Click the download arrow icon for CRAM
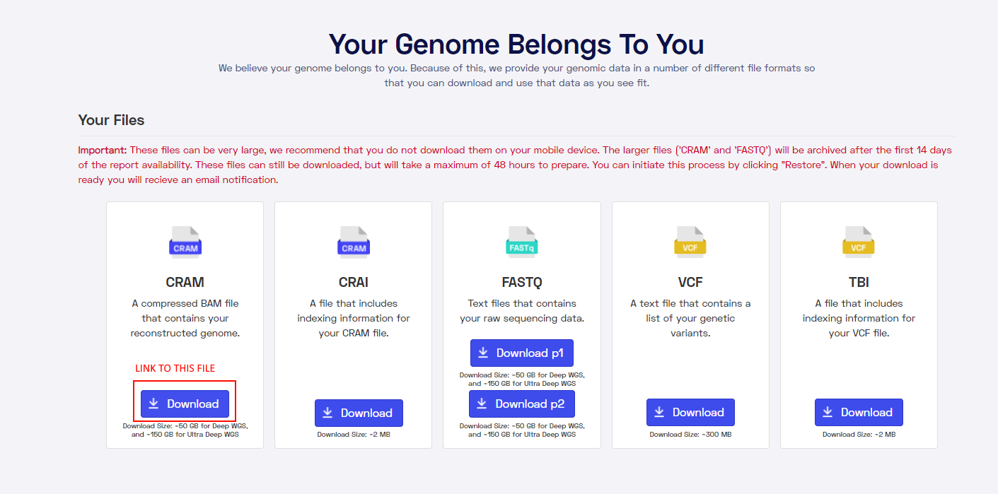The width and height of the screenshot is (998, 494). [x=153, y=404]
